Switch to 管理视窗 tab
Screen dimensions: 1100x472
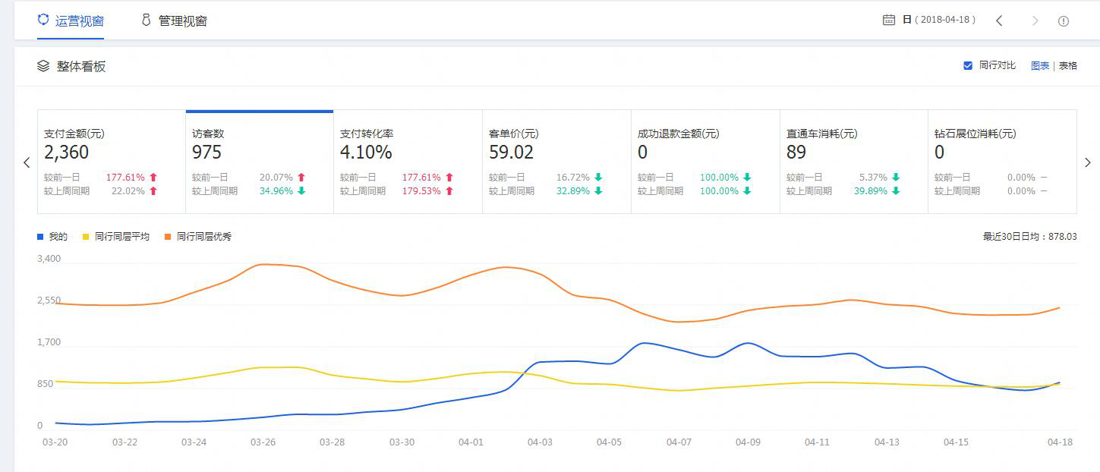pos(182,21)
